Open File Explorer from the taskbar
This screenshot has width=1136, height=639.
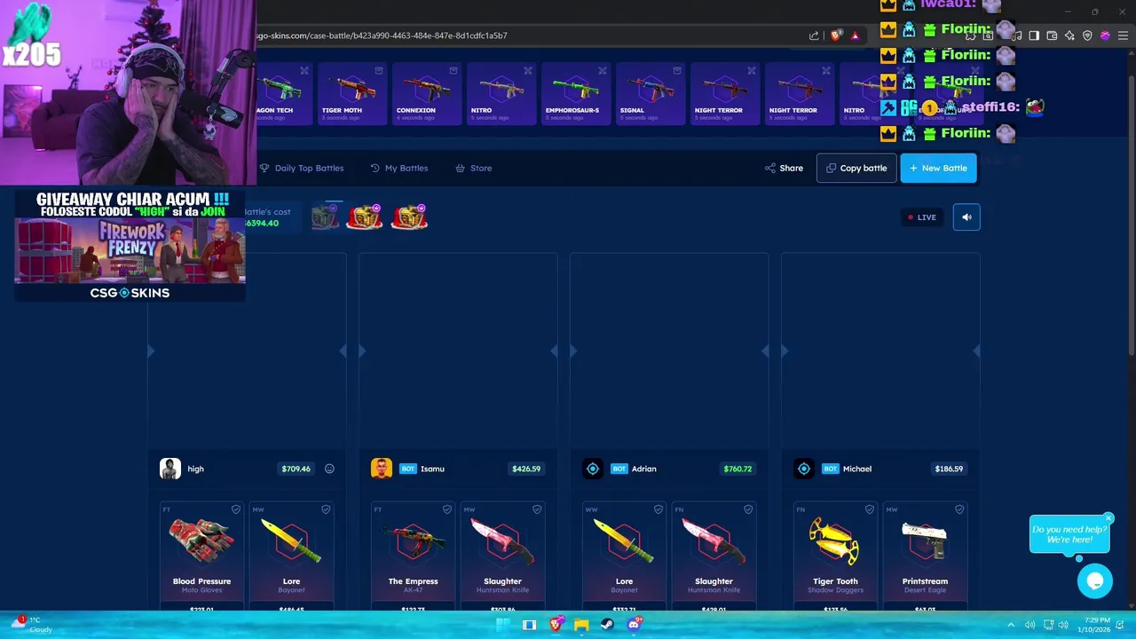click(x=581, y=625)
